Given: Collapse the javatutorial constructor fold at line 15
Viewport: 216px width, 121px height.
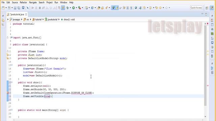Looking at the screenshot, I should click(x=12, y=65).
